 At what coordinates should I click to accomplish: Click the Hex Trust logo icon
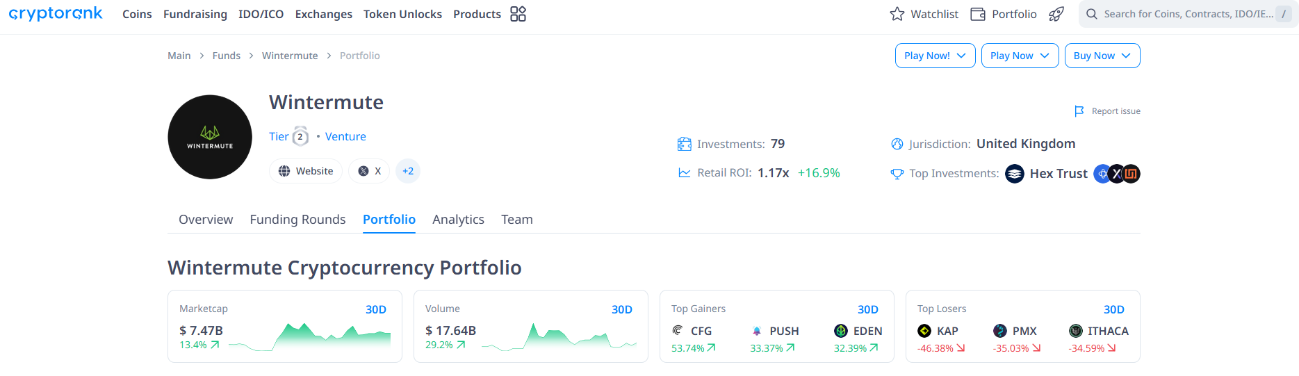(x=1015, y=174)
